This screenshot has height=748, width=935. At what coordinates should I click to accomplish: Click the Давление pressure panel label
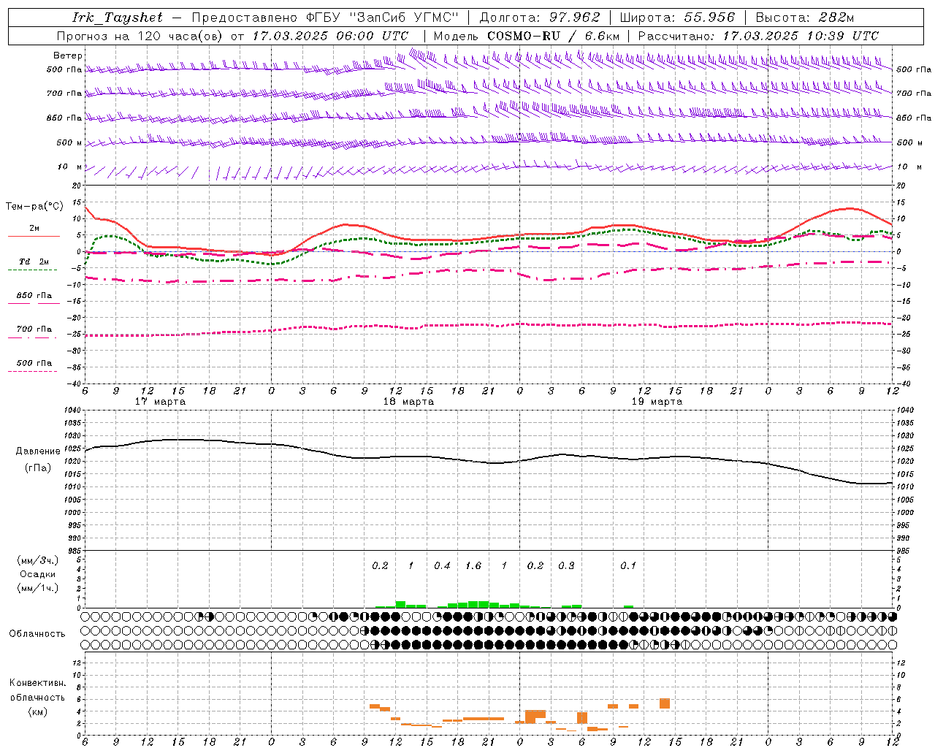point(38,451)
